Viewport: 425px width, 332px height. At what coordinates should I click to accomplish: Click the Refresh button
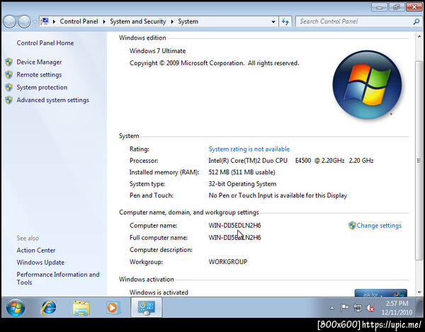click(x=285, y=22)
